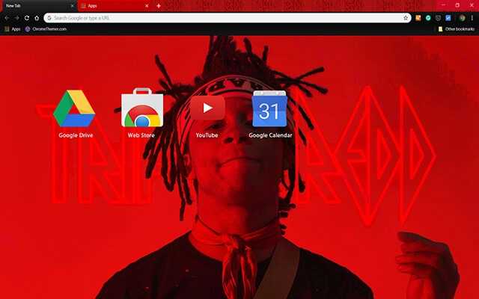Minimize the Chrome window
479x299 pixels.
point(443,5)
